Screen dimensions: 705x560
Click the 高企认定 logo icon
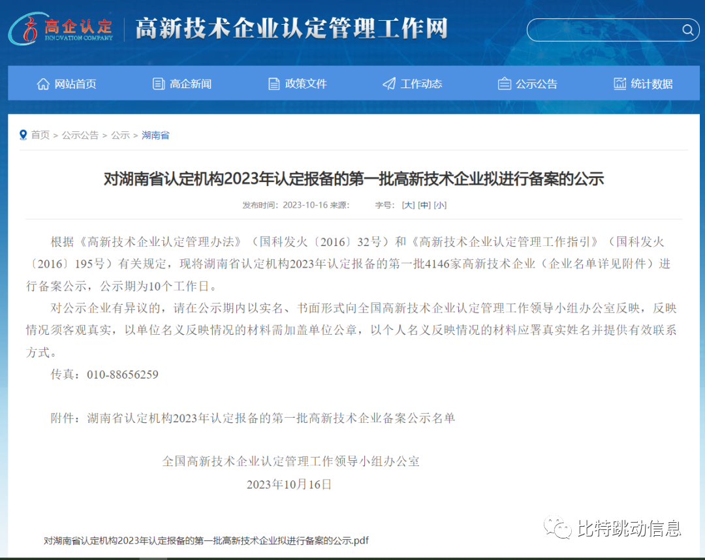[x=26, y=29]
